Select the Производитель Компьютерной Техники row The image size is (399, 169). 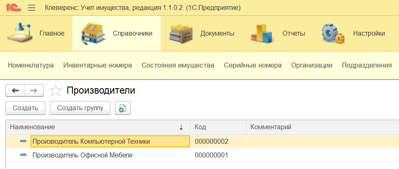pos(202,141)
